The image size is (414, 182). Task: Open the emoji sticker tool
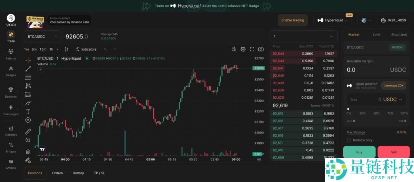click(x=28, y=120)
